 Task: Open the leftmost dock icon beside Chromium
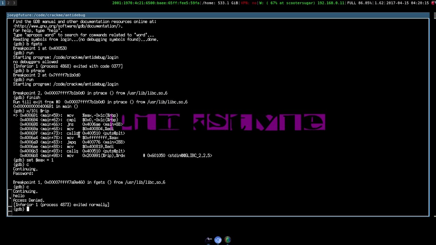(209, 240)
